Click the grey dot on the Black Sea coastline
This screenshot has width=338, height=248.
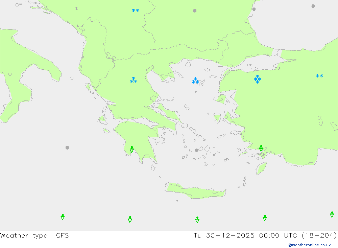click(x=254, y=9)
